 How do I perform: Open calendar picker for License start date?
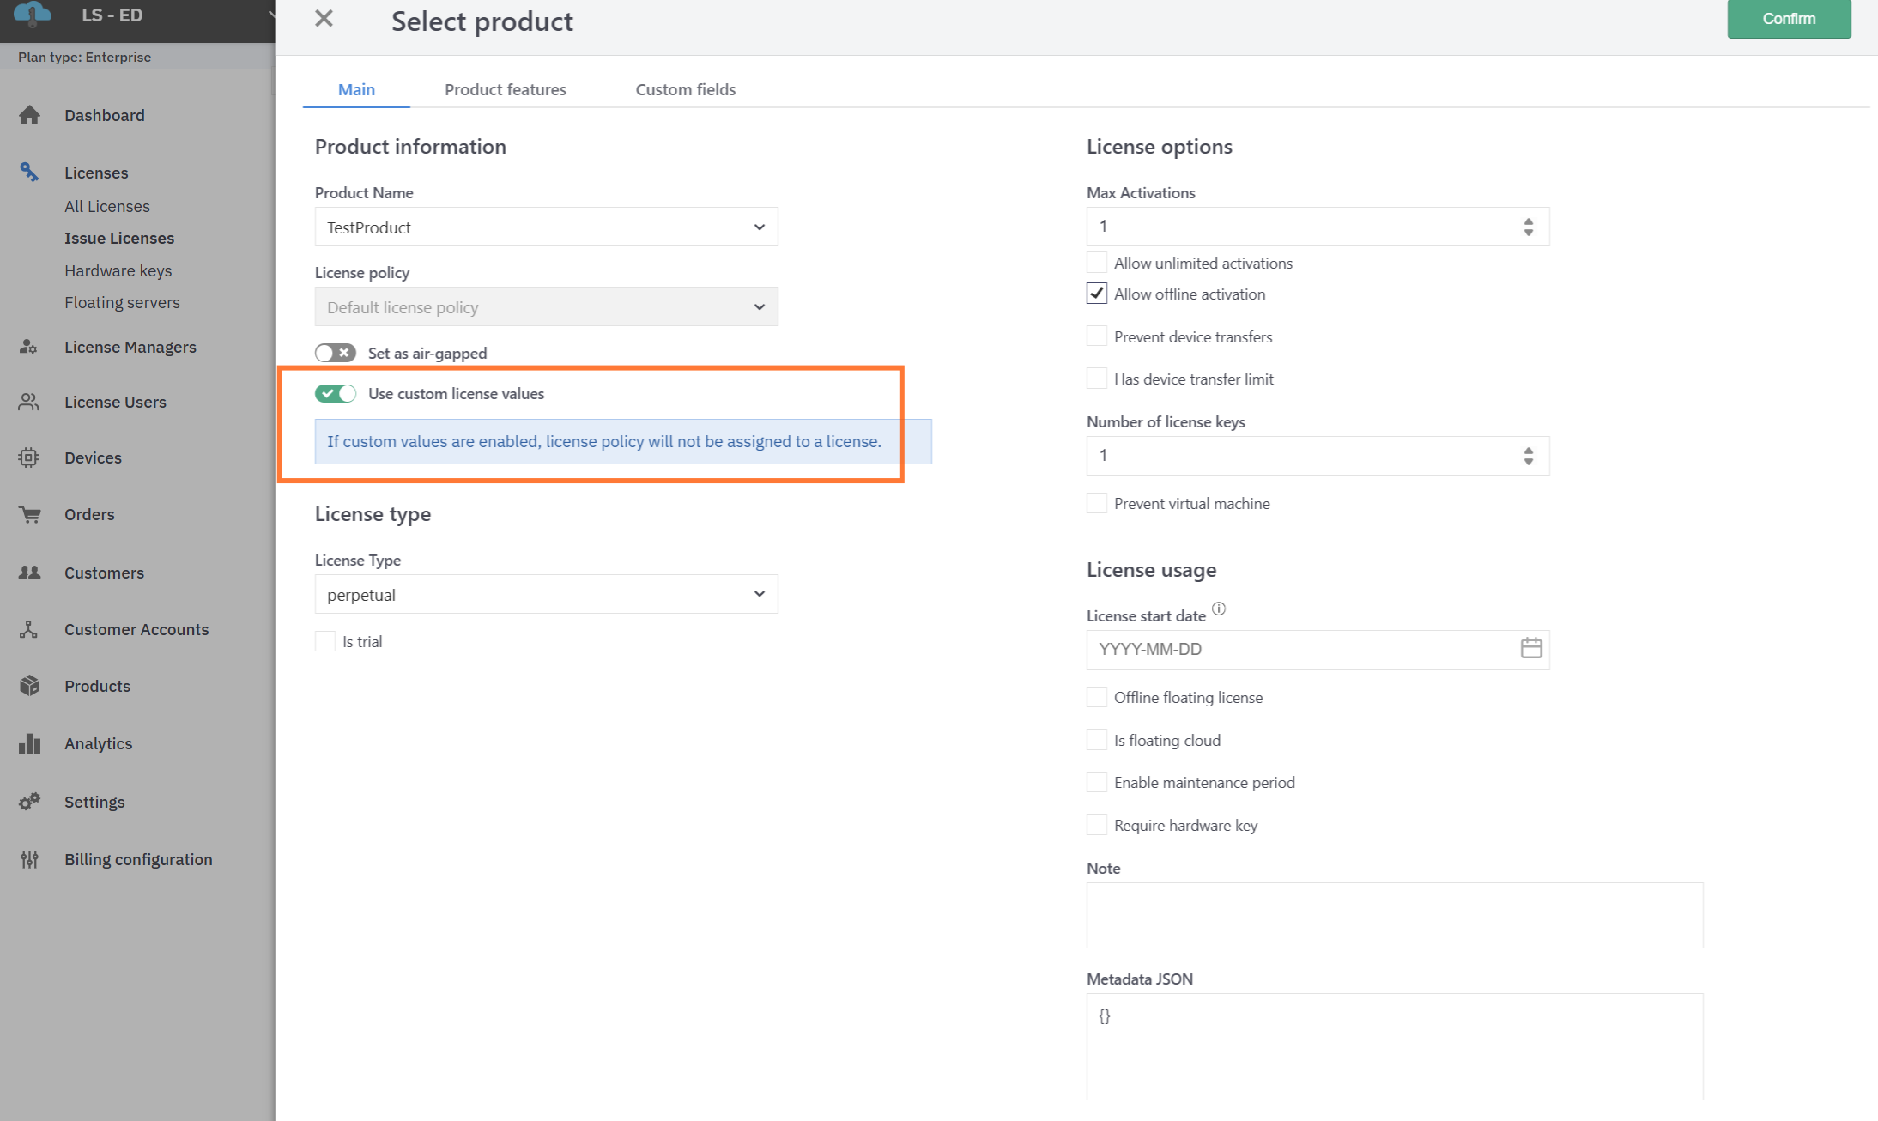(1530, 648)
